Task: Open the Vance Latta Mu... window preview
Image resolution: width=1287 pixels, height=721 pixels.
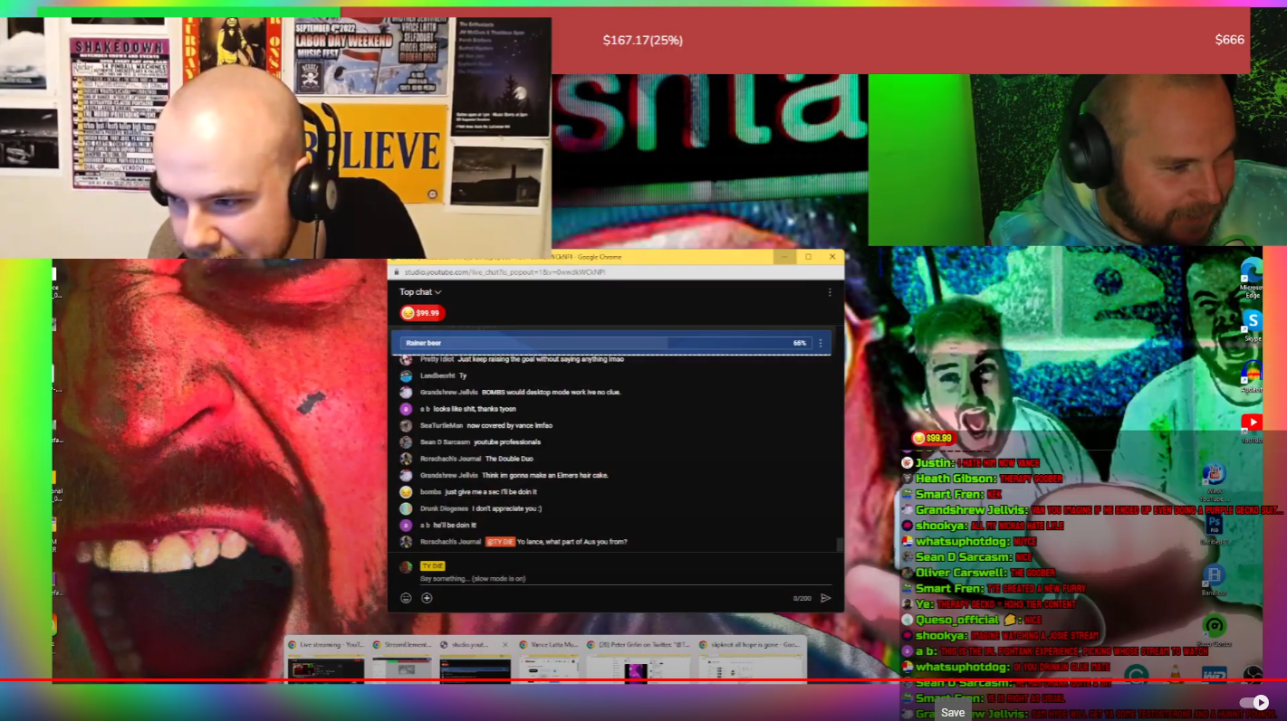Action: pos(550,663)
